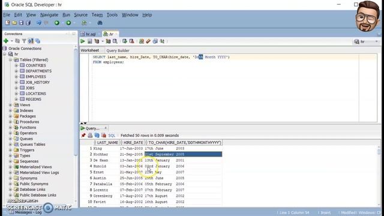Click the Rollback icon in worksheet toolbar
This screenshot has height=216, width=384.
point(131,41)
